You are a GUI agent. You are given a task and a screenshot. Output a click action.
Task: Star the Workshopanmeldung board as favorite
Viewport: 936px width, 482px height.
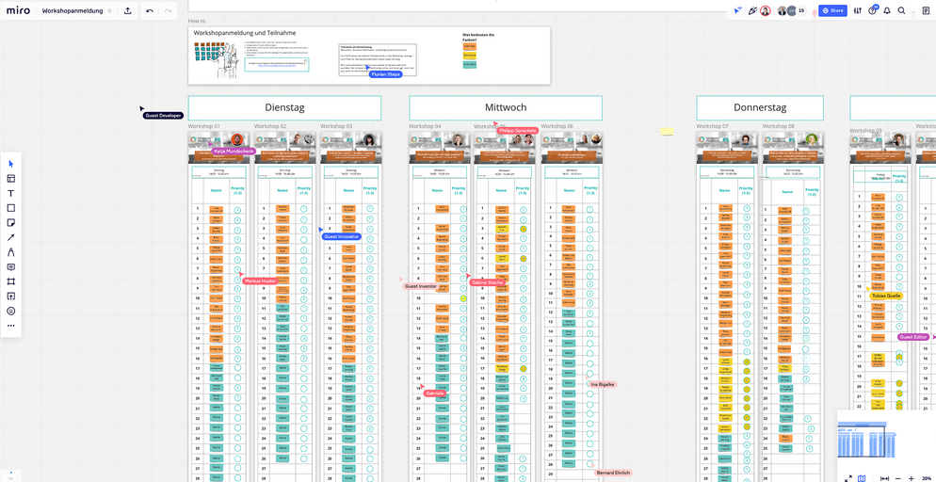109,10
